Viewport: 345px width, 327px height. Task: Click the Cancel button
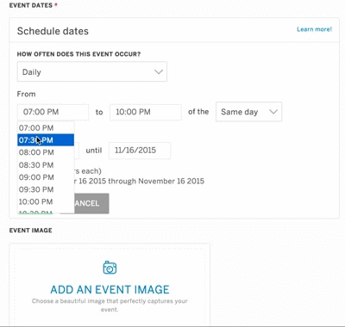coord(91,203)
